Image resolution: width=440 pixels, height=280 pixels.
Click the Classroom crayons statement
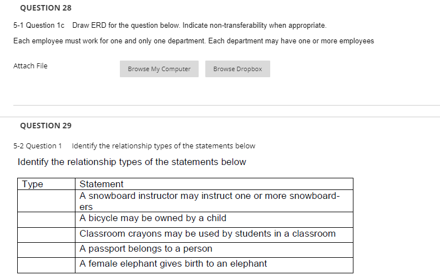pos(207,234)
